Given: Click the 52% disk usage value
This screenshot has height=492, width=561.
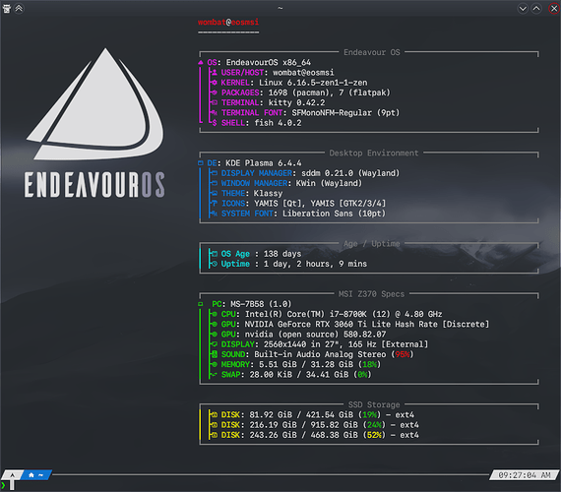Looking at the screenshot, I should coord(374,435).
